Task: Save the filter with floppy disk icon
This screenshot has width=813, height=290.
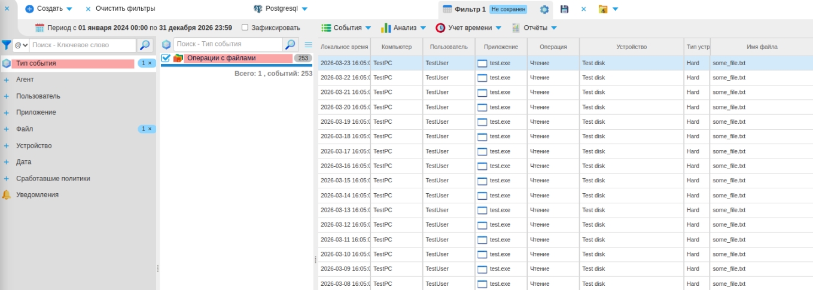Action: [x=564, y=10]
